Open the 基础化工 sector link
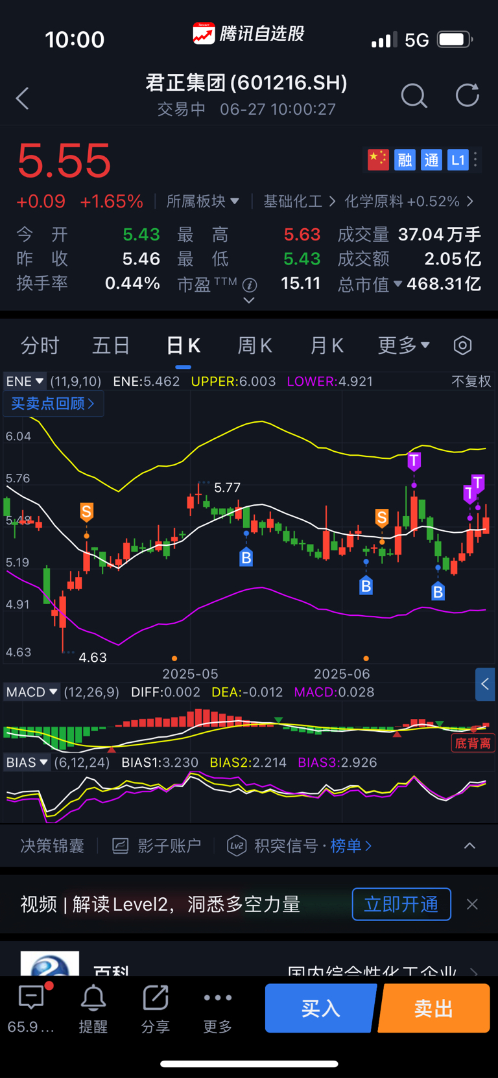 click(x=300, y=202)
